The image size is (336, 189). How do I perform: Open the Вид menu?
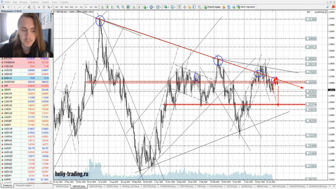click(15, 2)
